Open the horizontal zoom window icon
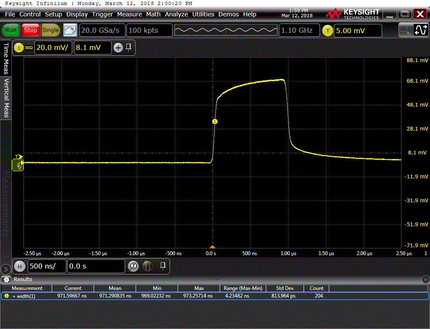This screenshot has width=430, height=329. [x=133, y=266]
